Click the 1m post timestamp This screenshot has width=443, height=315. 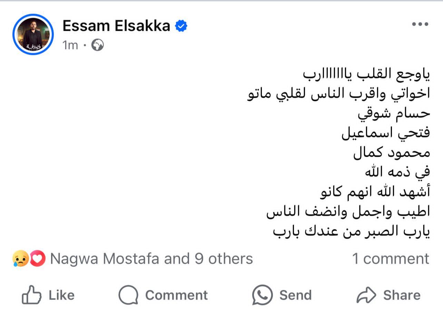click(x=70, y=45)
